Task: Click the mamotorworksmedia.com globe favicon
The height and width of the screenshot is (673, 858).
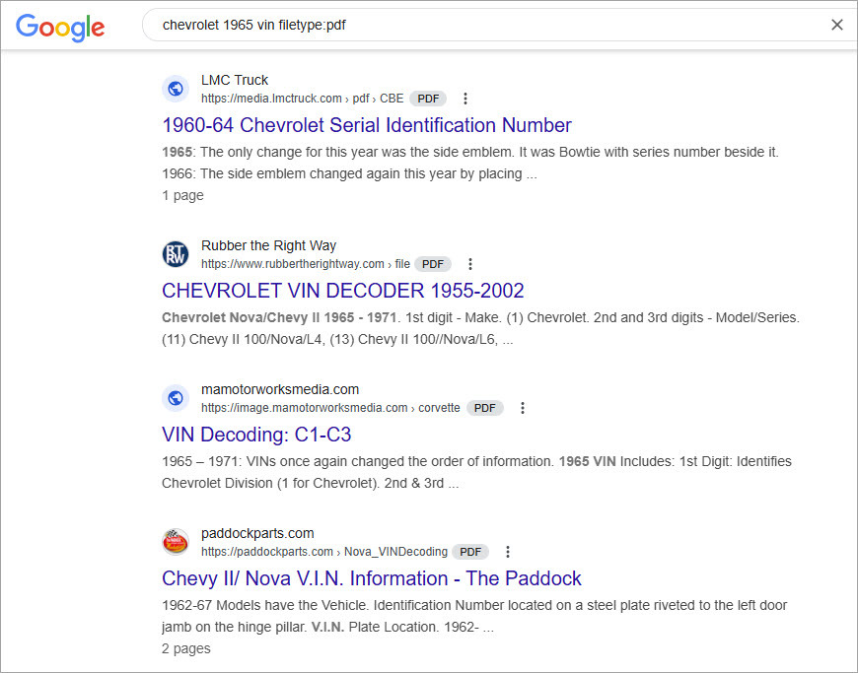Action: pyautogui.click(x=176, y=398)
